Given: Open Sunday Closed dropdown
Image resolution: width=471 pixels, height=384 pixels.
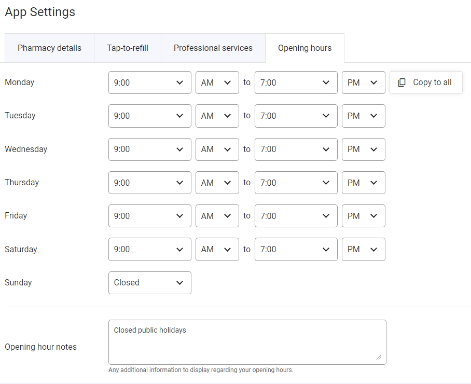Looking at the screenshot, I should [149, 283].
